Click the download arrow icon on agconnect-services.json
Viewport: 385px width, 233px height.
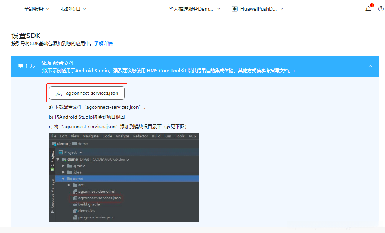59,93
